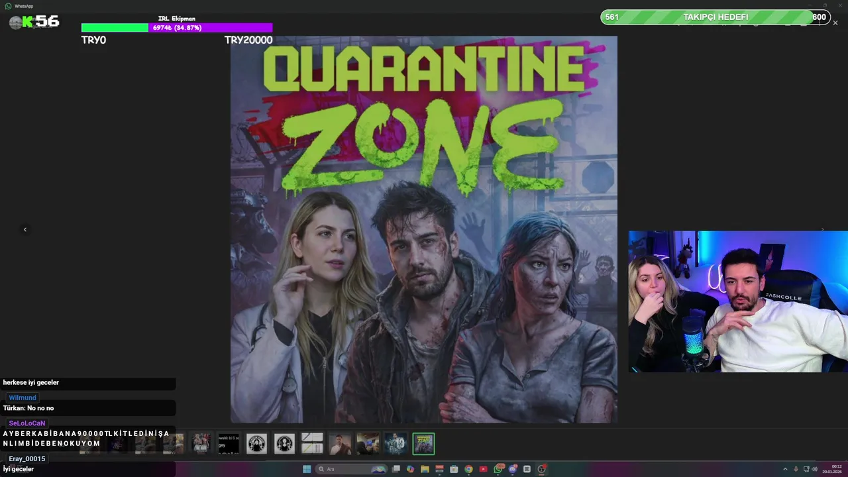Image resolution: width=848 pixels, height=477 pixels.
Task: Open volume control in system tray
Action: pyautogui.click(x=815, y=469)
